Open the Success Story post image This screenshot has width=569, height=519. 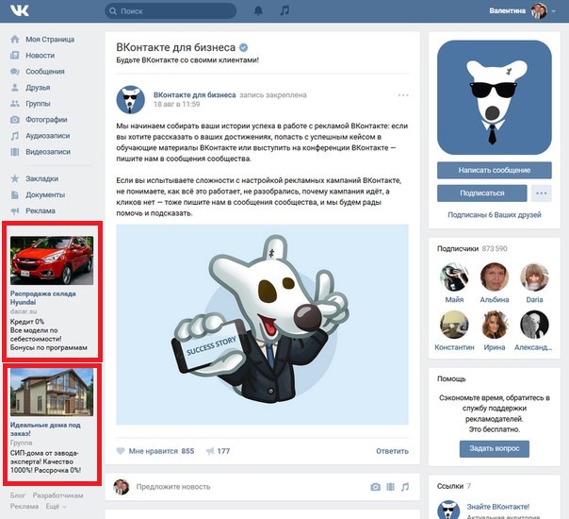(x=263, y=325)
